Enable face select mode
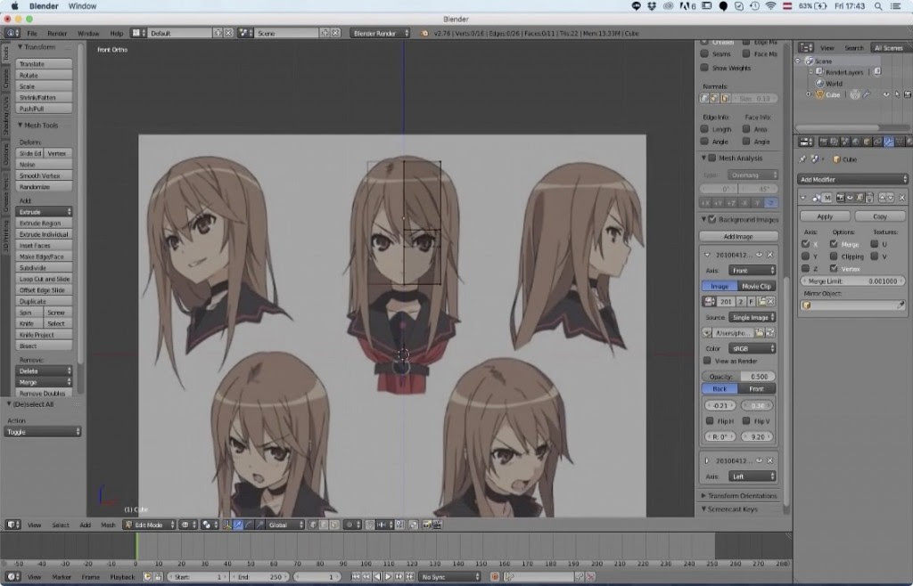Screen dimensions: 913x586 pos(334,525)
